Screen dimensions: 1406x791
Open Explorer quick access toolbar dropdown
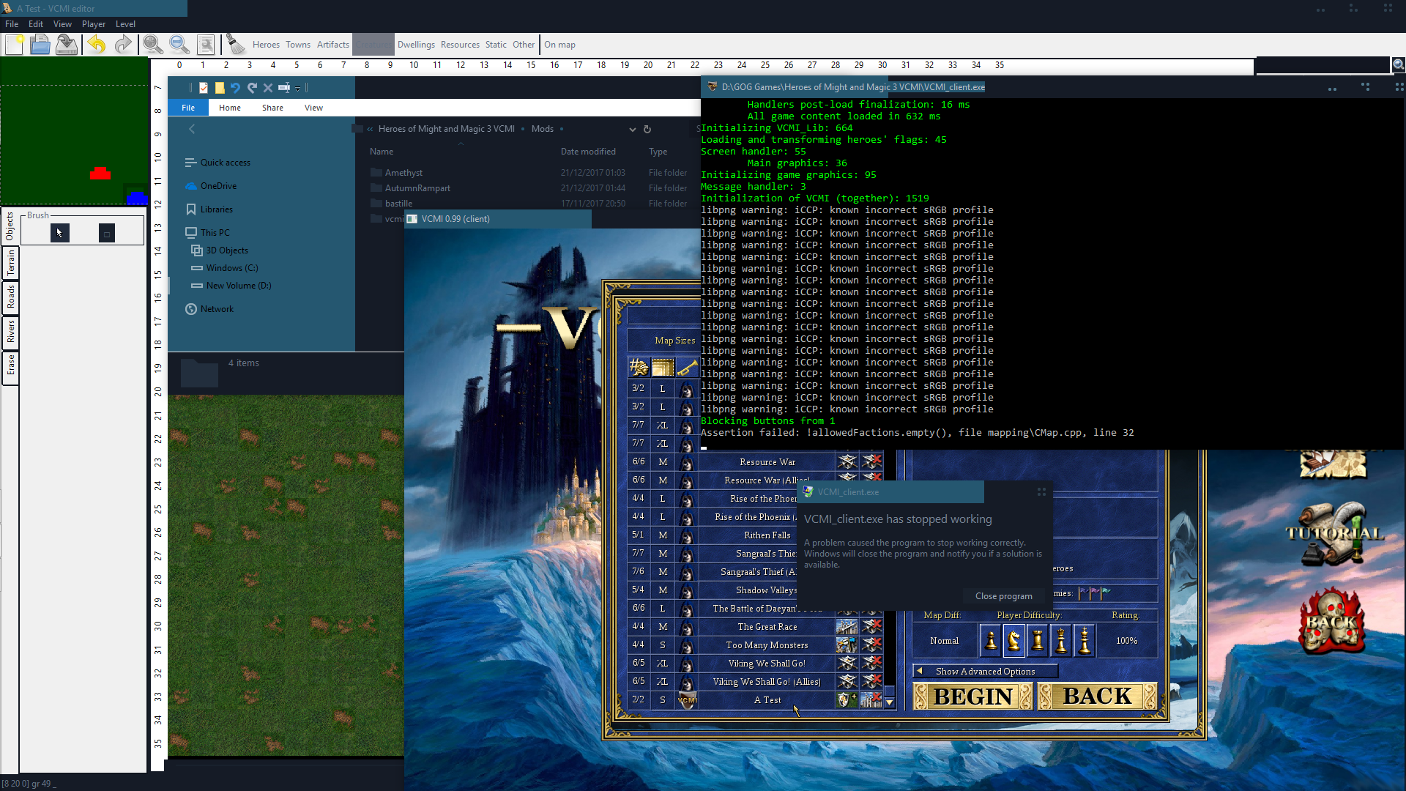(298, 88)
